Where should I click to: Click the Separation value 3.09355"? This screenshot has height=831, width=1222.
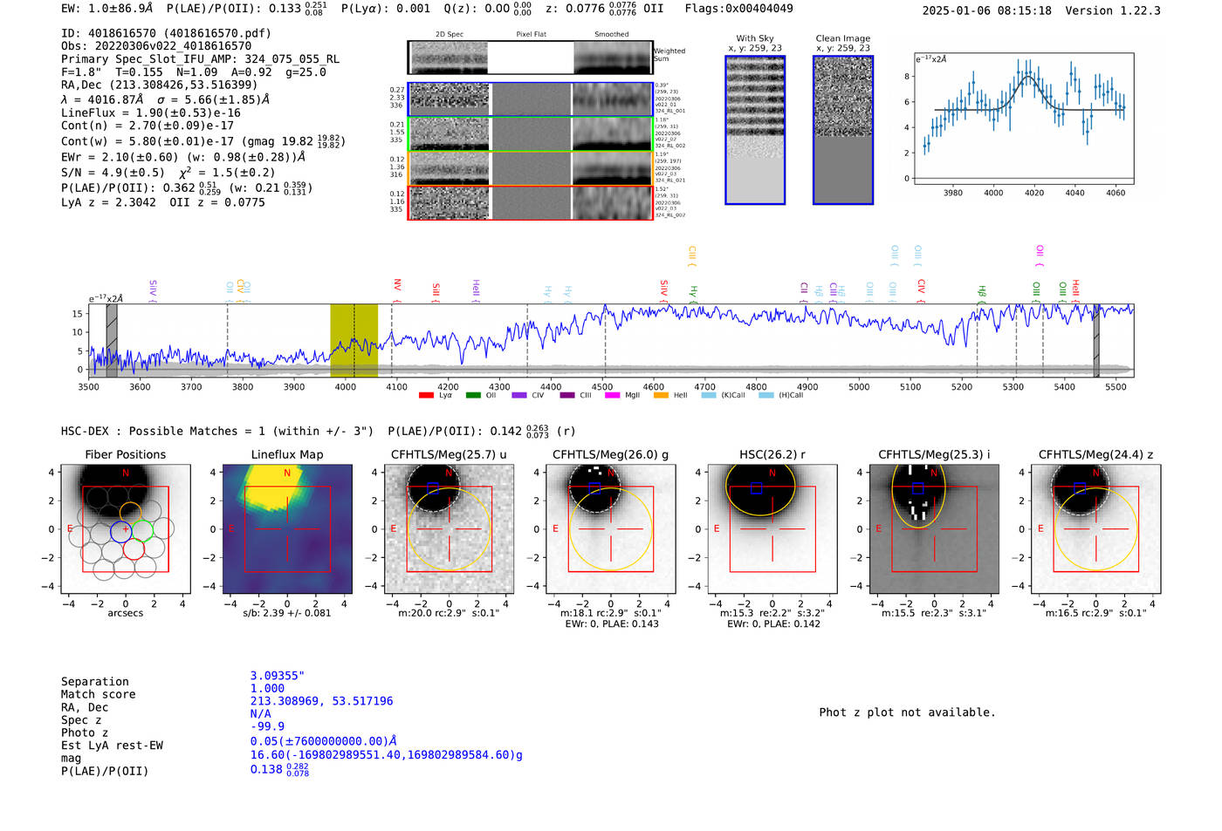pos(278,676)
